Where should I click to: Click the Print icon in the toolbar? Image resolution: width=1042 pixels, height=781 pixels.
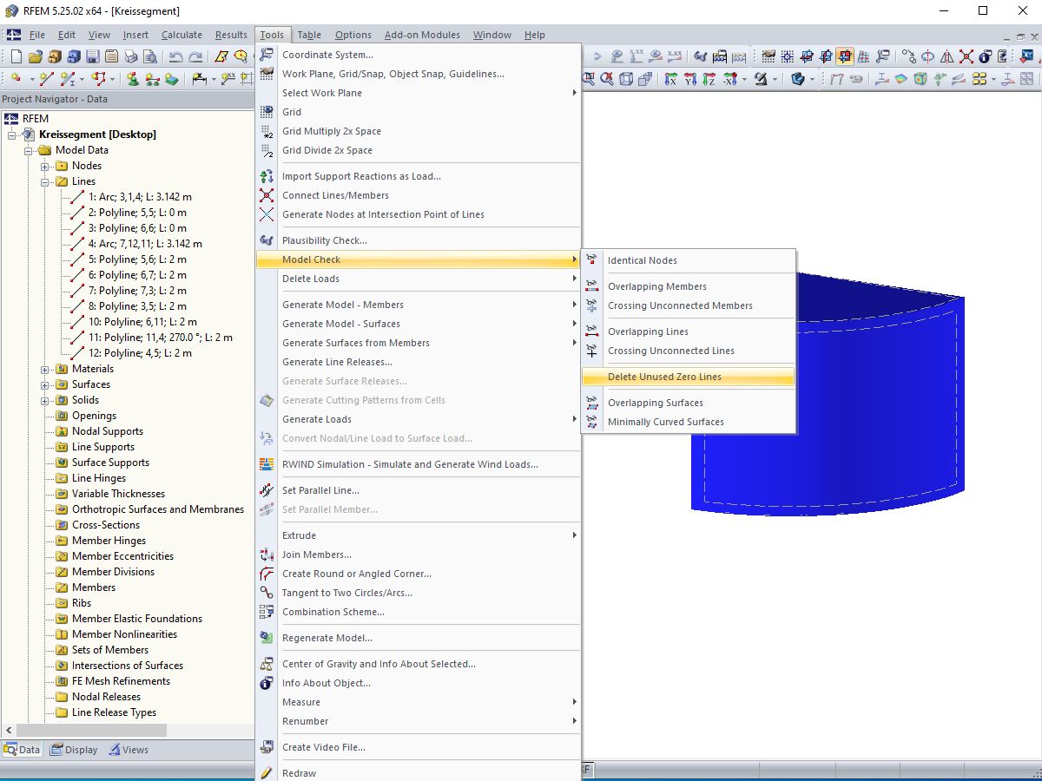pos(131,56)
